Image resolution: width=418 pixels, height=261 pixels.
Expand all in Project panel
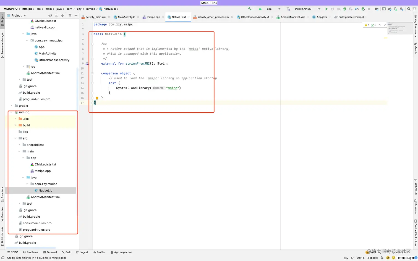[56, 15]
